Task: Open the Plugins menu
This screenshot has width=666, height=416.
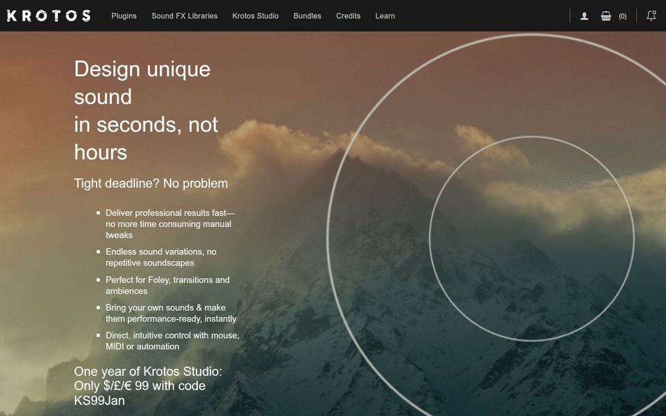Action: [124, 16]
